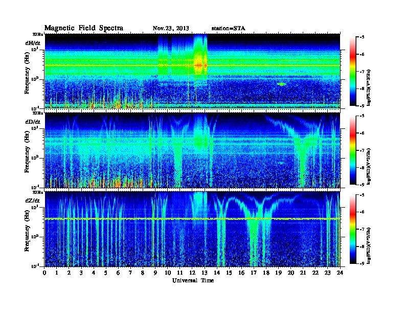
Task: Click the color bar beside the dH/dt panel
Action: (353, 72)
